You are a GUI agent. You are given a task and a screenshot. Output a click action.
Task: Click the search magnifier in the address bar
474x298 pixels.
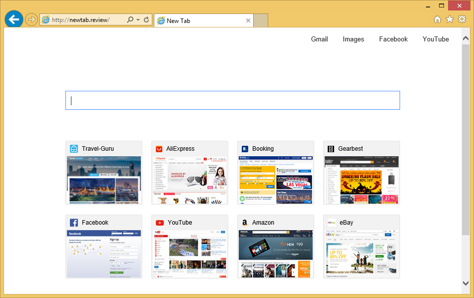[x=130, y=20]
